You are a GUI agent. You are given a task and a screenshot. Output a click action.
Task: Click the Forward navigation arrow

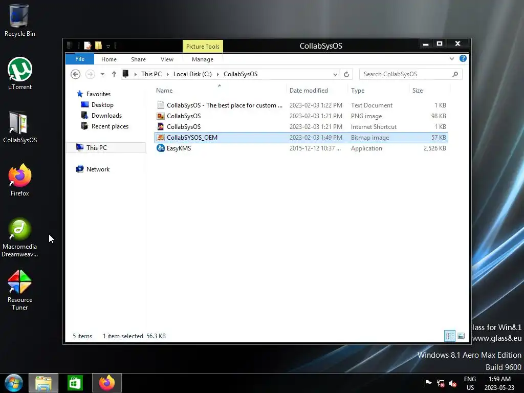coord(90,74)
